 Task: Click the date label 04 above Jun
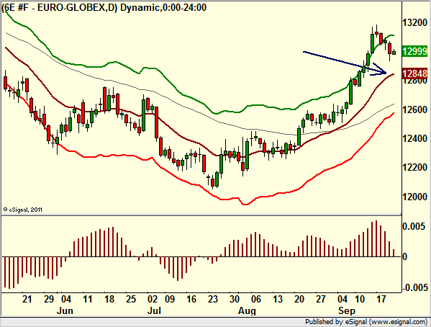tap(66, 299)
